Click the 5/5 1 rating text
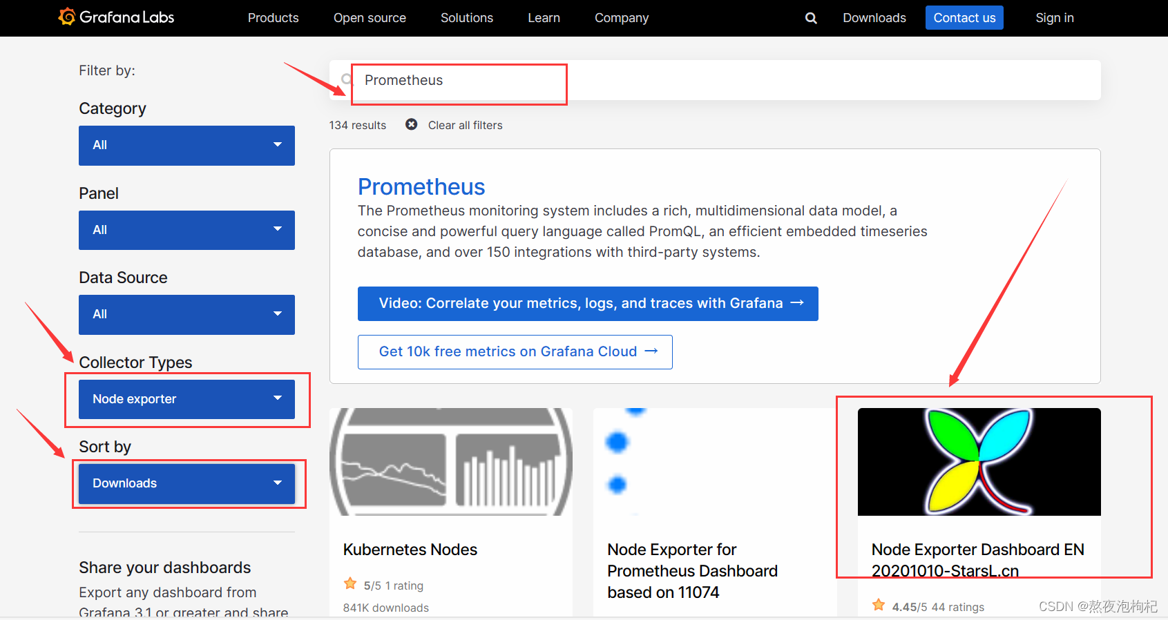Screen dimensions: 1168x620 [394, 585]
